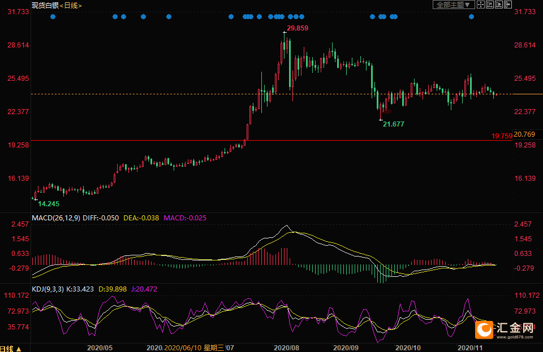Click the 110.172 value on left KDJ axis
543x352 pixels.
pyautogui.click(x=16, y=295)
